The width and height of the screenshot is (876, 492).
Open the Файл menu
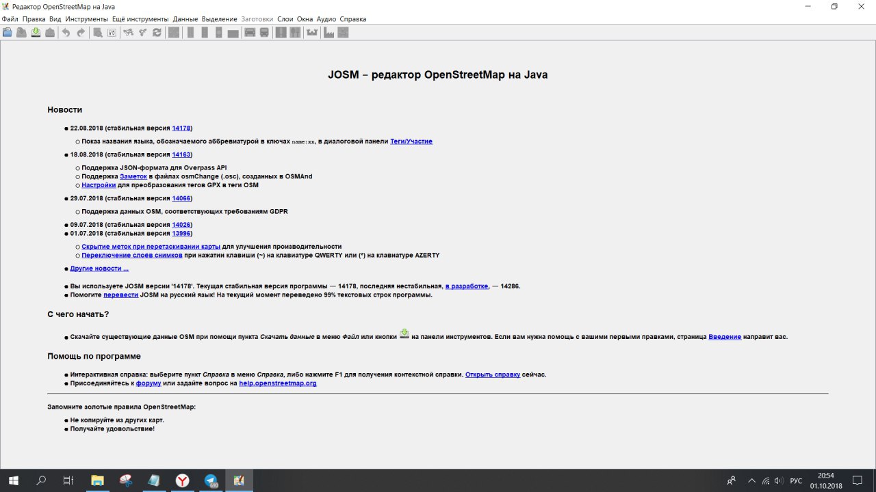pos(10,19)
